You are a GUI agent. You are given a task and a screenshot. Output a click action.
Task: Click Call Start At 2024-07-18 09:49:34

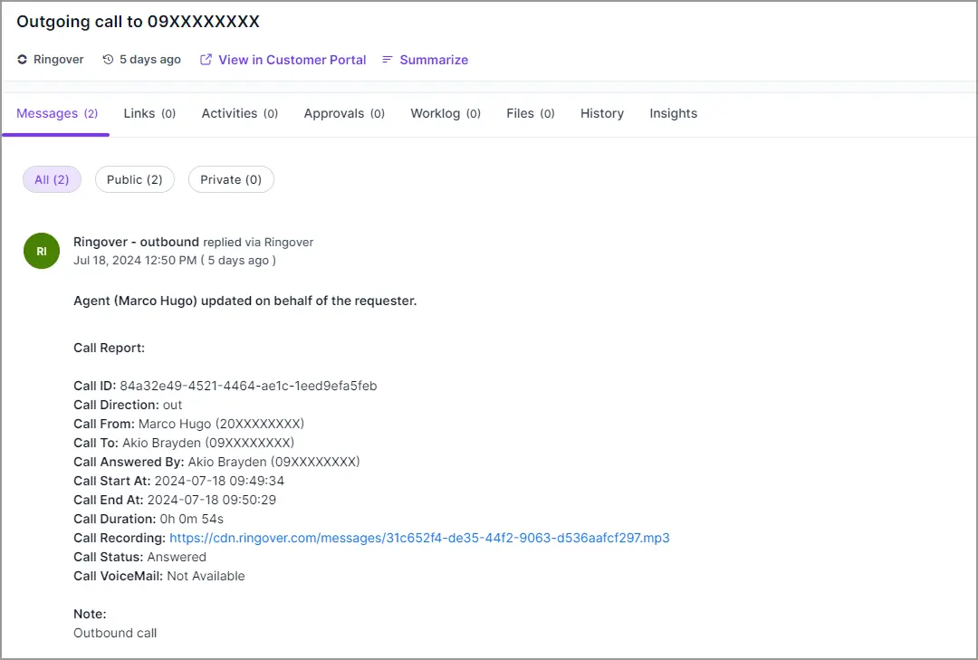click(x=179, y=481)
